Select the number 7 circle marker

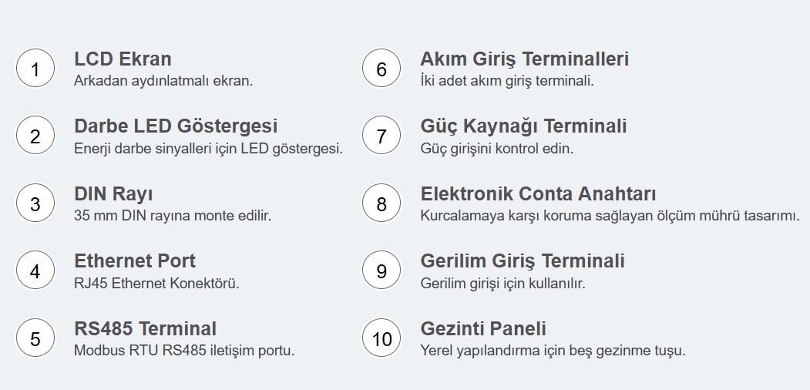(381, 136)
